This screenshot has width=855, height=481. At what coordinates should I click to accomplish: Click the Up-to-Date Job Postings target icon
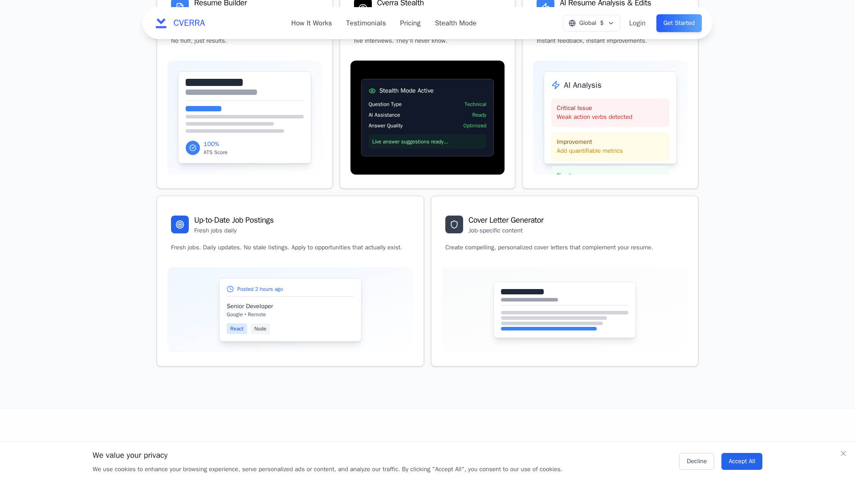(180, 224)
